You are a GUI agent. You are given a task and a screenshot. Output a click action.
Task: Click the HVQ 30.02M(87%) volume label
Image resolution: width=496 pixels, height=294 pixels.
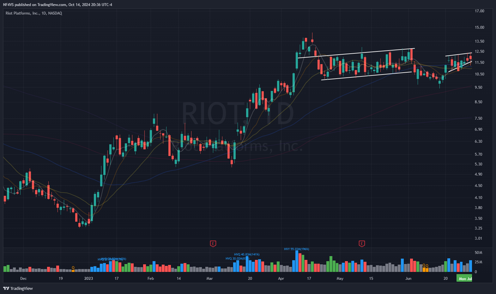tap(237, 258)
